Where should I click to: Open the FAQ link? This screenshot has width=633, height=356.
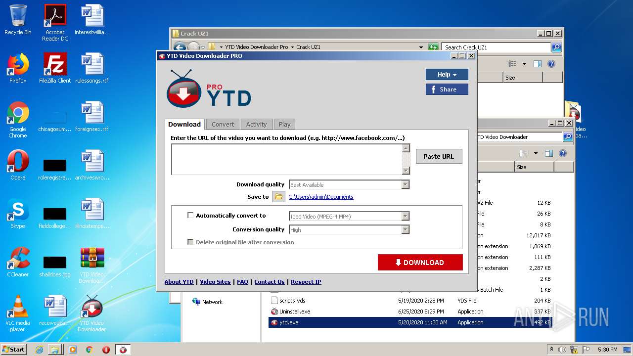[242, 282]
